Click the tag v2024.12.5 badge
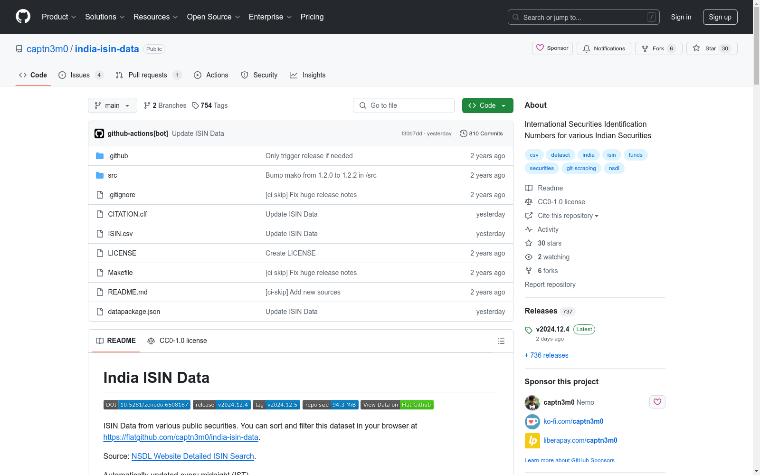The height and width of the screenshot is (475, 760). click(x=276, y=405)
